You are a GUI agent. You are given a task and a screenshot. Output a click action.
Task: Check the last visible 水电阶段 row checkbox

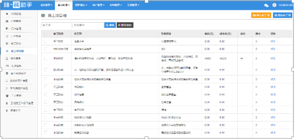pyautogui.click(x=46, y=133)
